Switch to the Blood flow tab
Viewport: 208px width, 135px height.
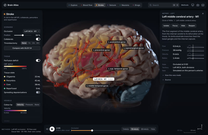pyautogui.click(x=87, y=5)
